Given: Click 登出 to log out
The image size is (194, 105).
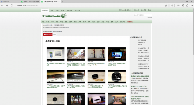Looking at the screenshot, I should point(149,10).
